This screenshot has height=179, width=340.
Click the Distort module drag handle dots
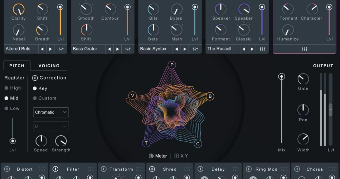pyautogui.click(x=42, y=169)
